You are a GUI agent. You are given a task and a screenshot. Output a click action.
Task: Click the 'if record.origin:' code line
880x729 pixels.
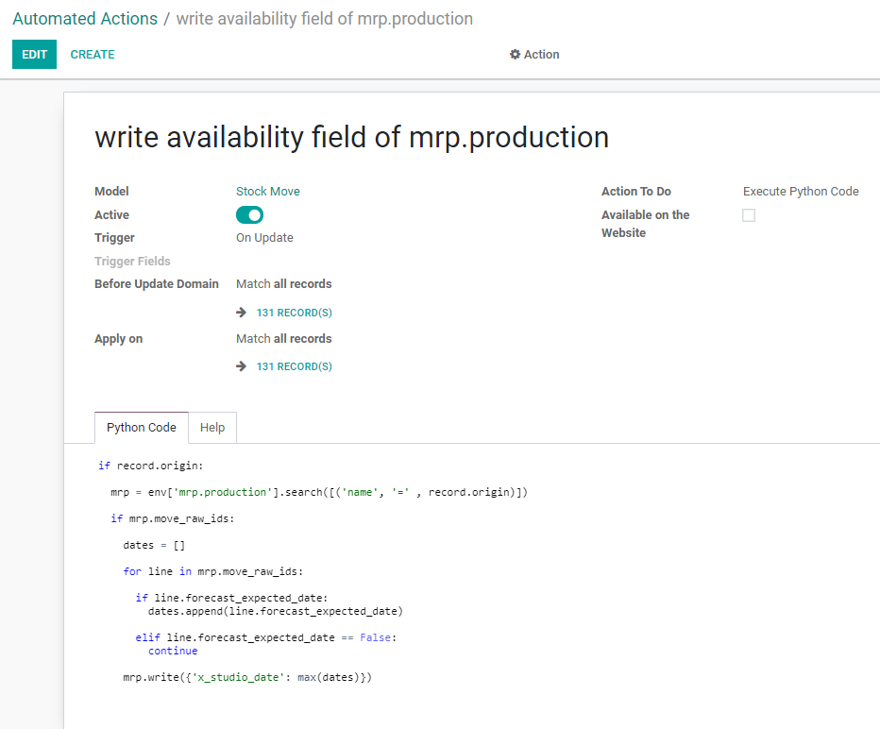[150, 466]
